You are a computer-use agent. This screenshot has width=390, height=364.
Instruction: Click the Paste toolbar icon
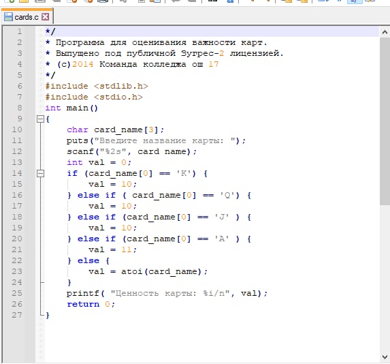tap(155, 1)
